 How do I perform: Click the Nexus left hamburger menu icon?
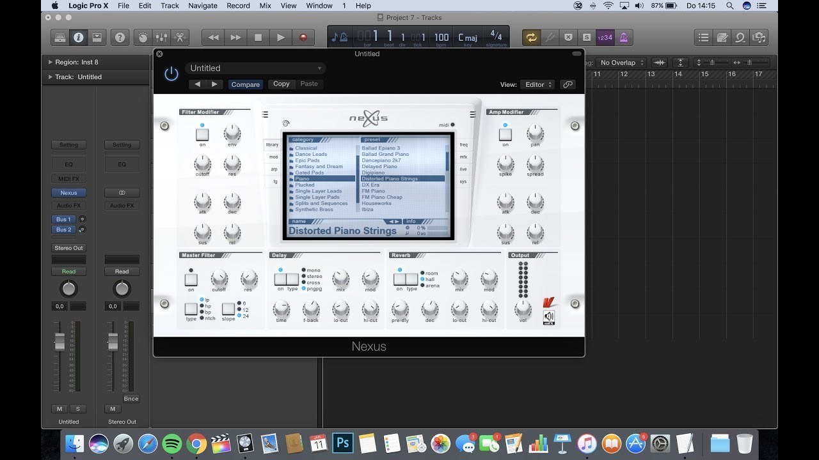click(x=265, y=115)
